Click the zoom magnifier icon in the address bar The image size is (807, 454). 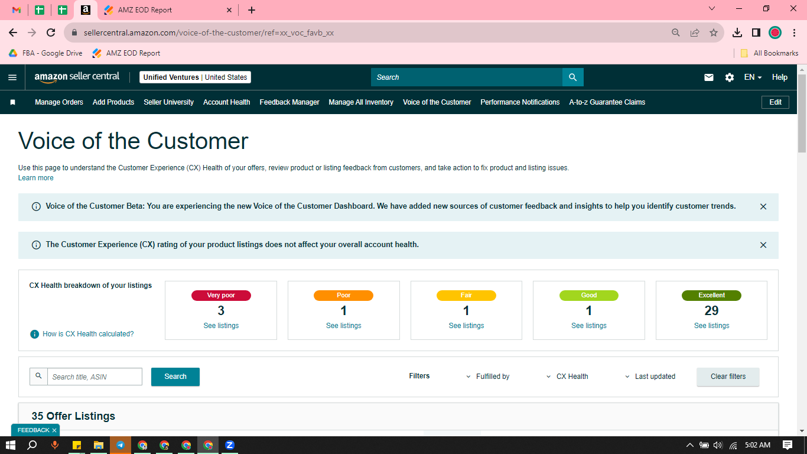[676, 33]
